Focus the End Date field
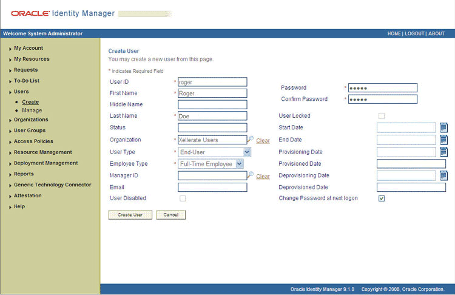Viewport: 455px width, 295px height. pyautogui.click(x=406, y=140)
